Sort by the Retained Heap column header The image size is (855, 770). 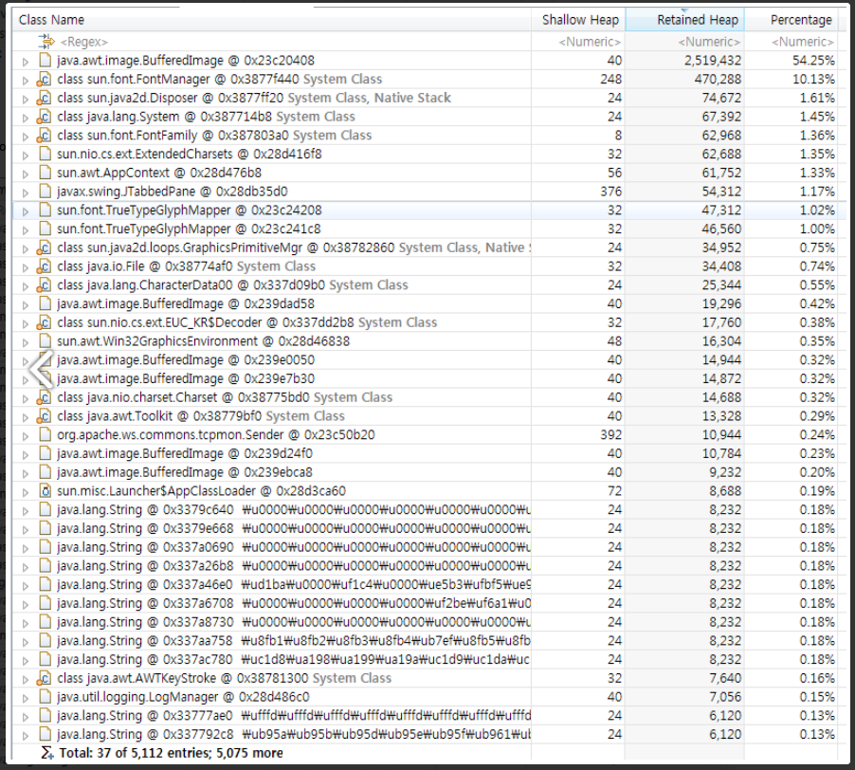(x=685, y=20)
